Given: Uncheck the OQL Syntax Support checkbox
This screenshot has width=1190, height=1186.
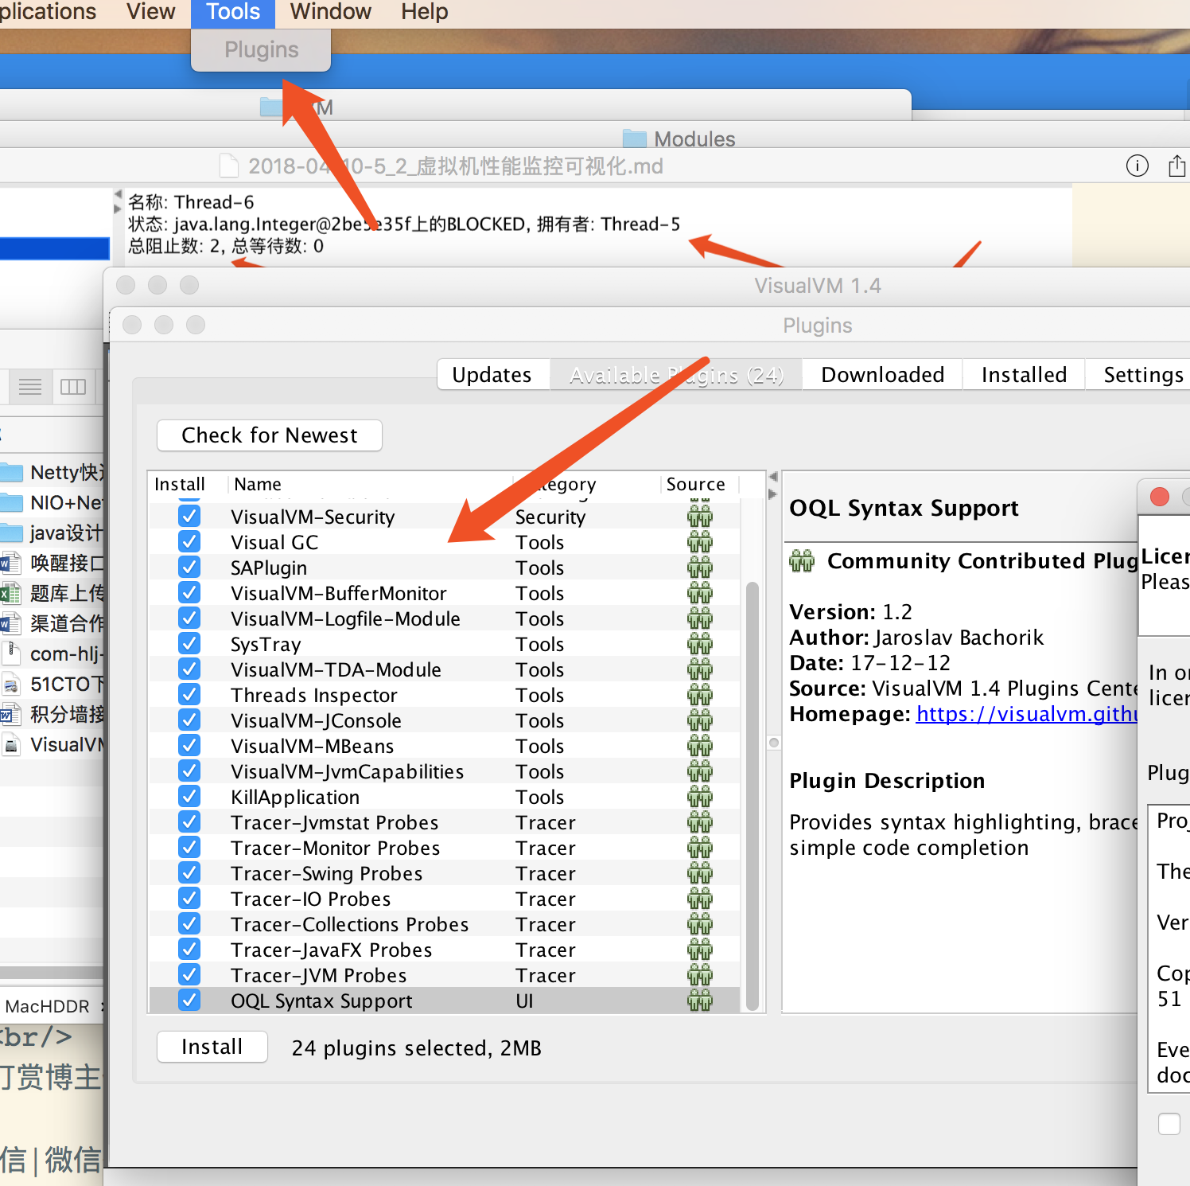Looking at the screenshot, I should [x=189, y=1001].
